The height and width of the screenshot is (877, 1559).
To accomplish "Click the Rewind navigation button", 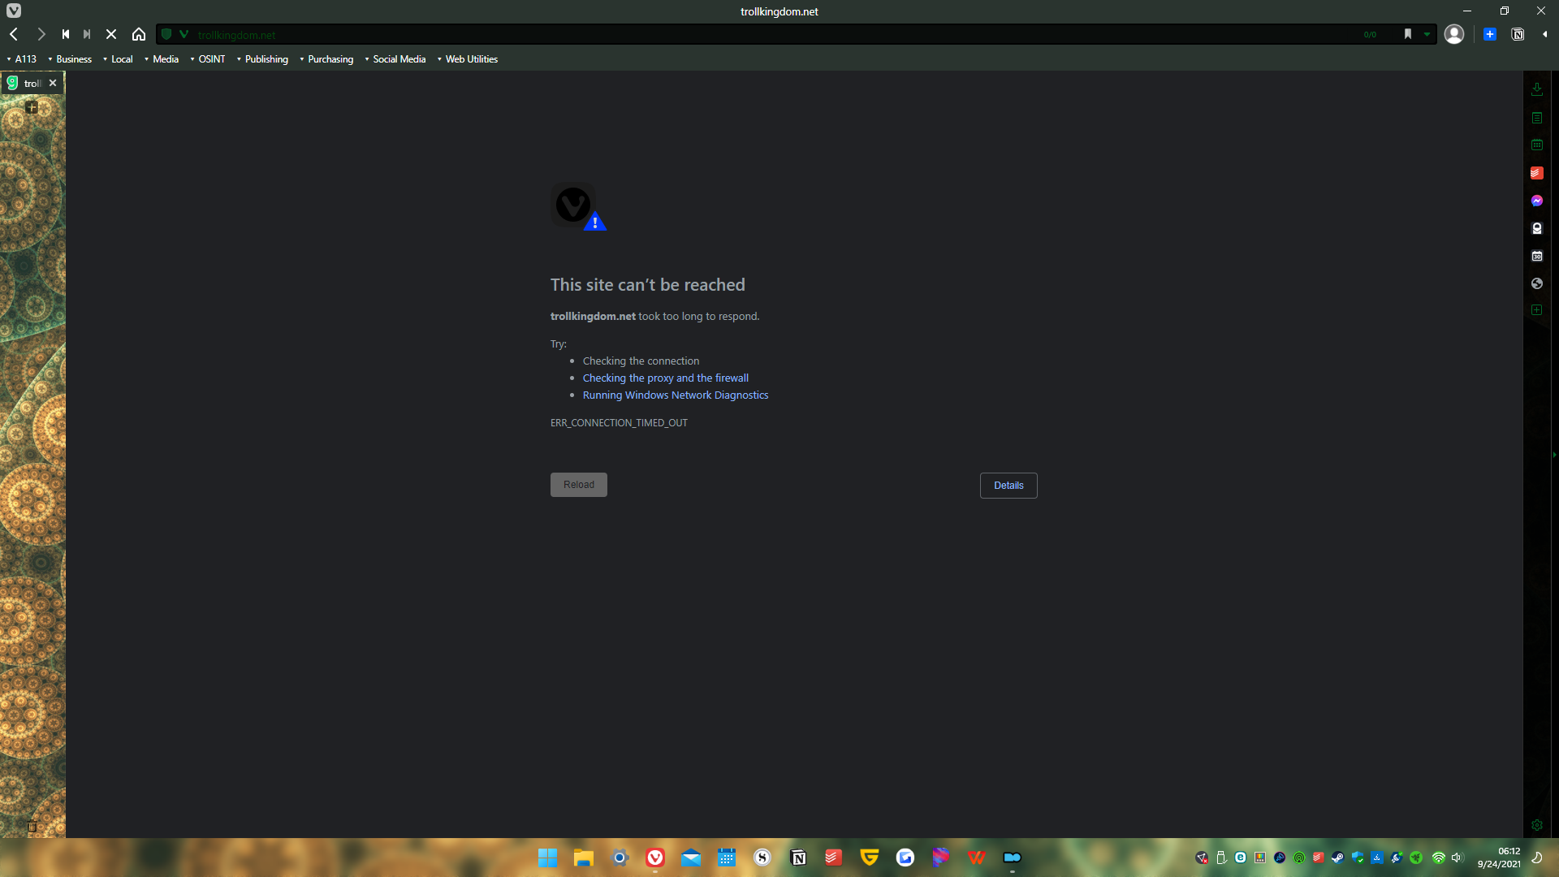I will pos(66,34).
